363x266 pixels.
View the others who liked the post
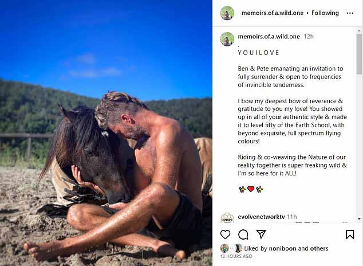tap(319, 248)
